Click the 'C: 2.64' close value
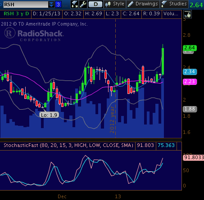 131,14
